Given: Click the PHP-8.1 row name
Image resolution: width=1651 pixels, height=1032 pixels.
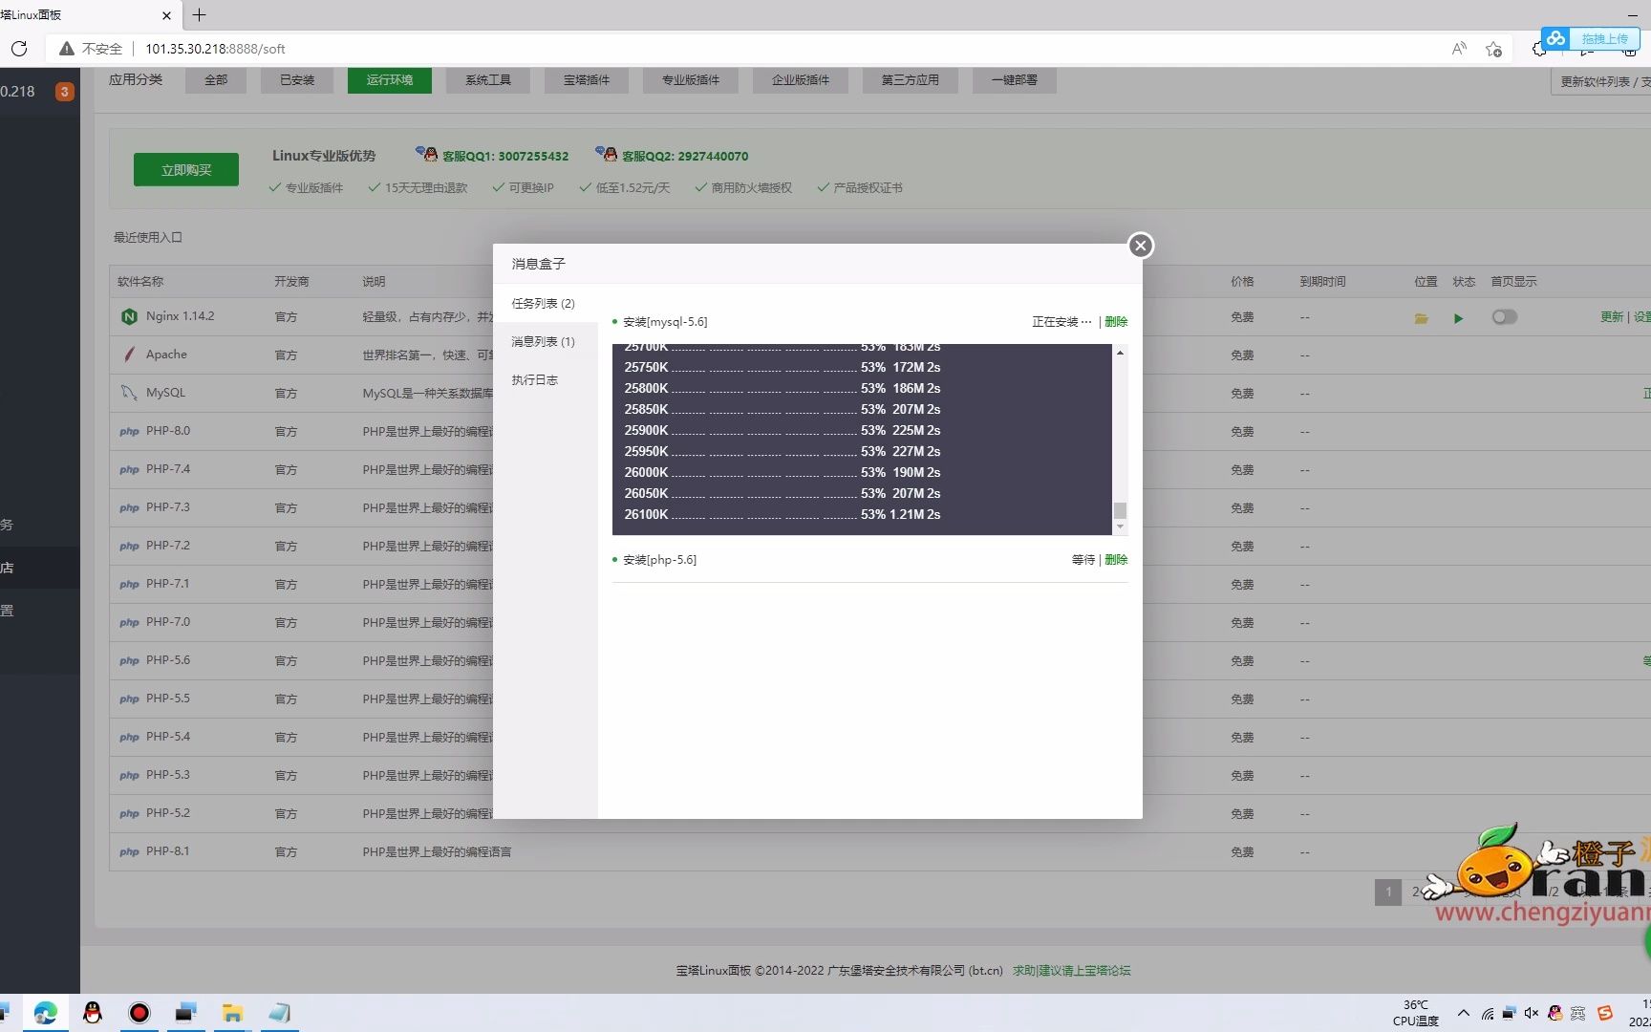Looking at the screenshot, I should coord(168,851).
